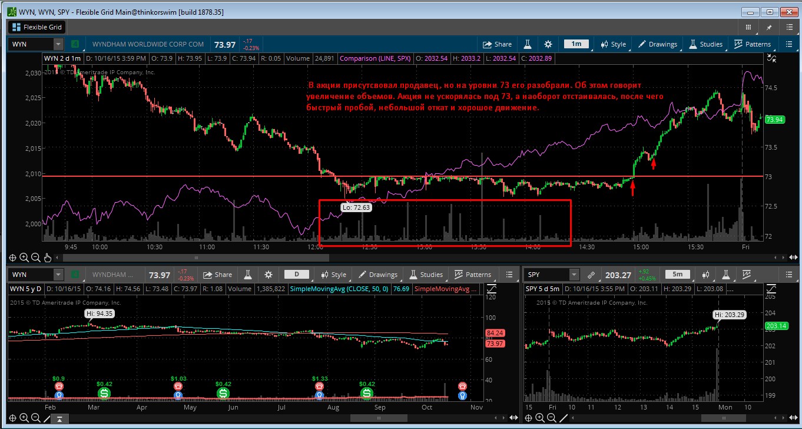Click the crosshair pan icon under the SPY chart

tap(528, 418)
